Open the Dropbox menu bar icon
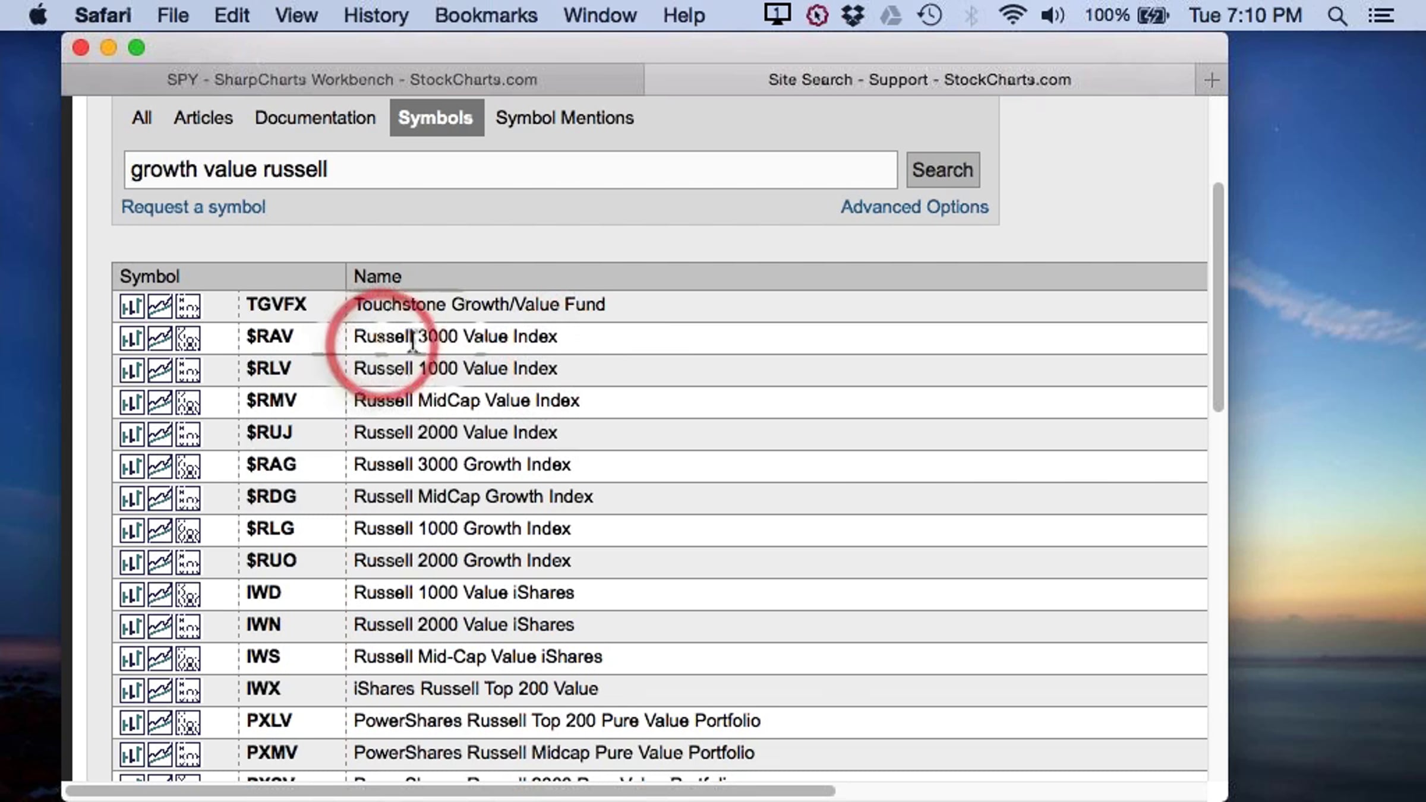The width and height of the screenshot is (1426, 802). (x=853, y=15)
